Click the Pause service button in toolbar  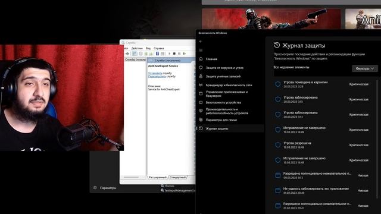(179, 53)
